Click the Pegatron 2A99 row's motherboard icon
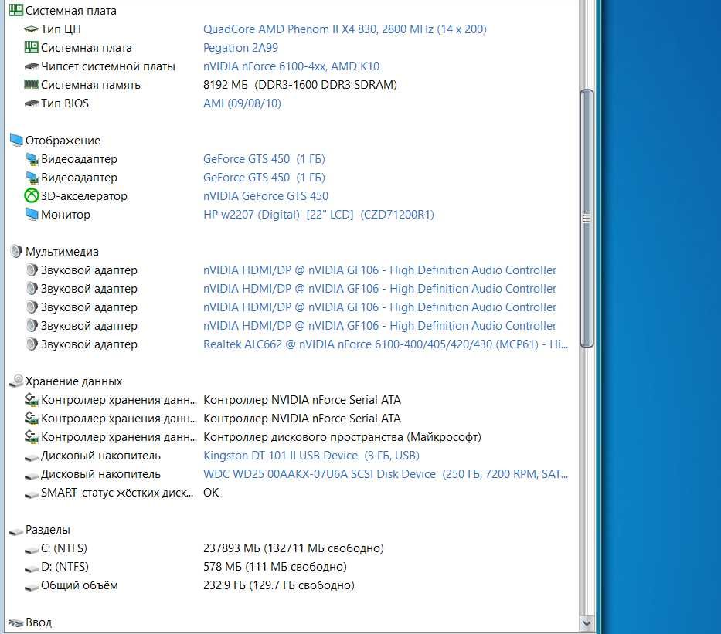Screen dimensions: 721x634 [31, 47]
